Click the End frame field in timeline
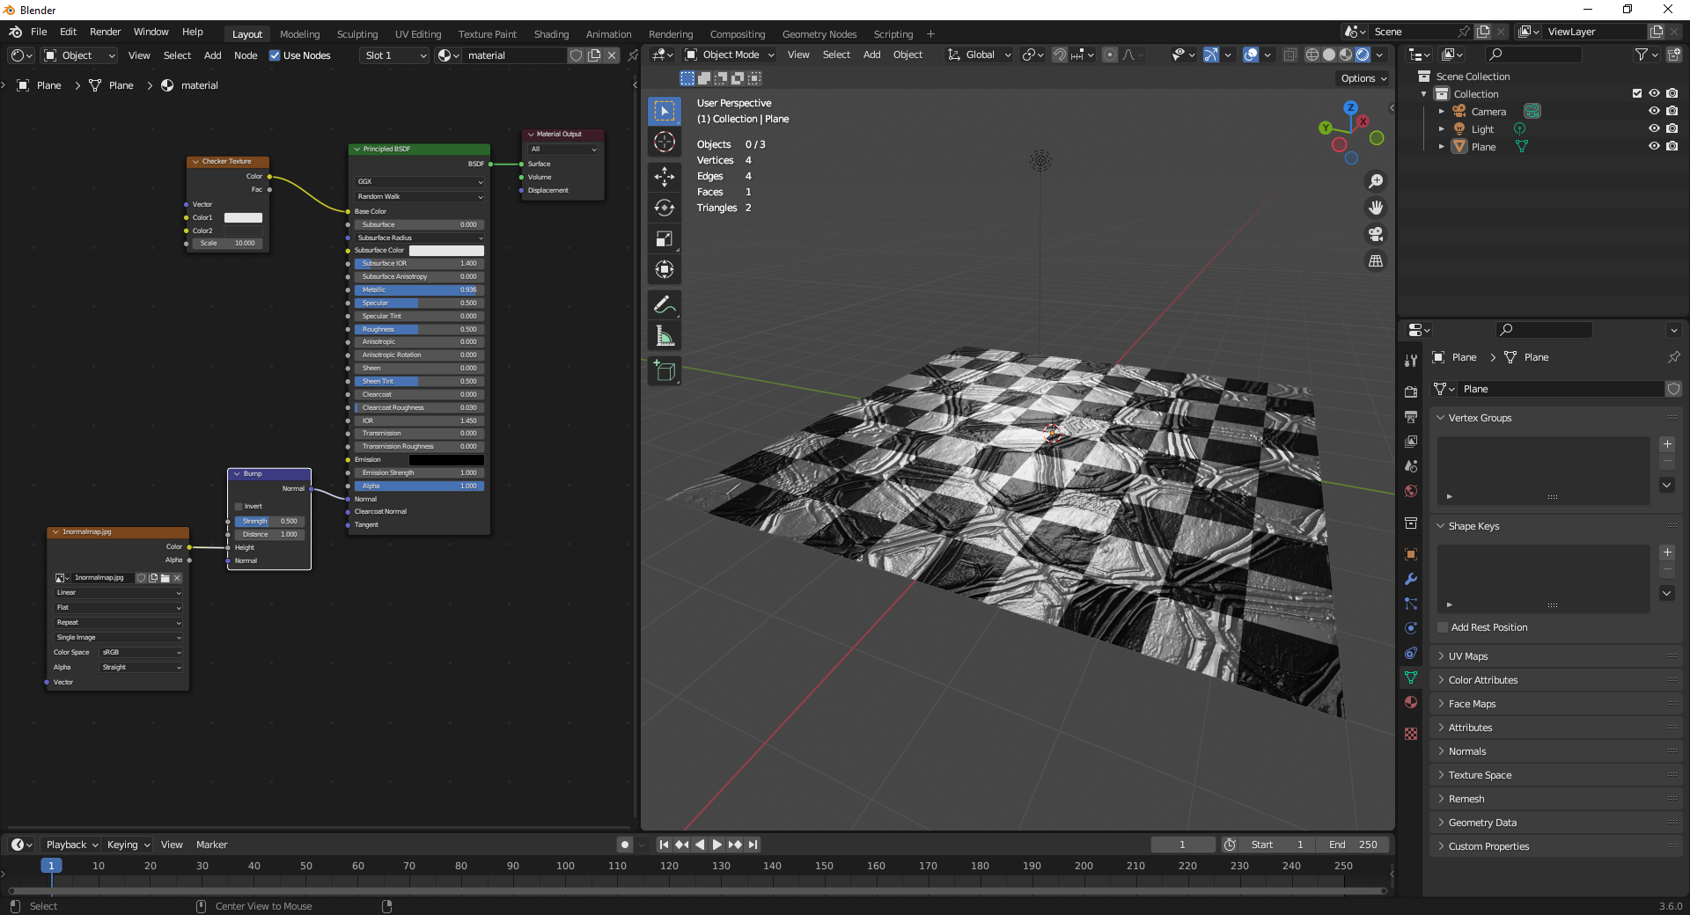Image resolution: width=1690 pixels, height=915 pixels. click(1354, 845)
